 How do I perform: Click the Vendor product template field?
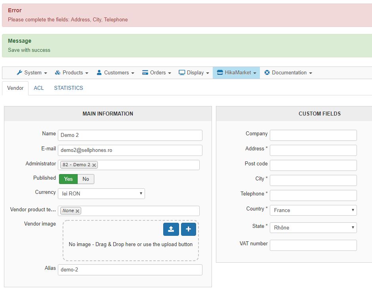tap(129, 211)
